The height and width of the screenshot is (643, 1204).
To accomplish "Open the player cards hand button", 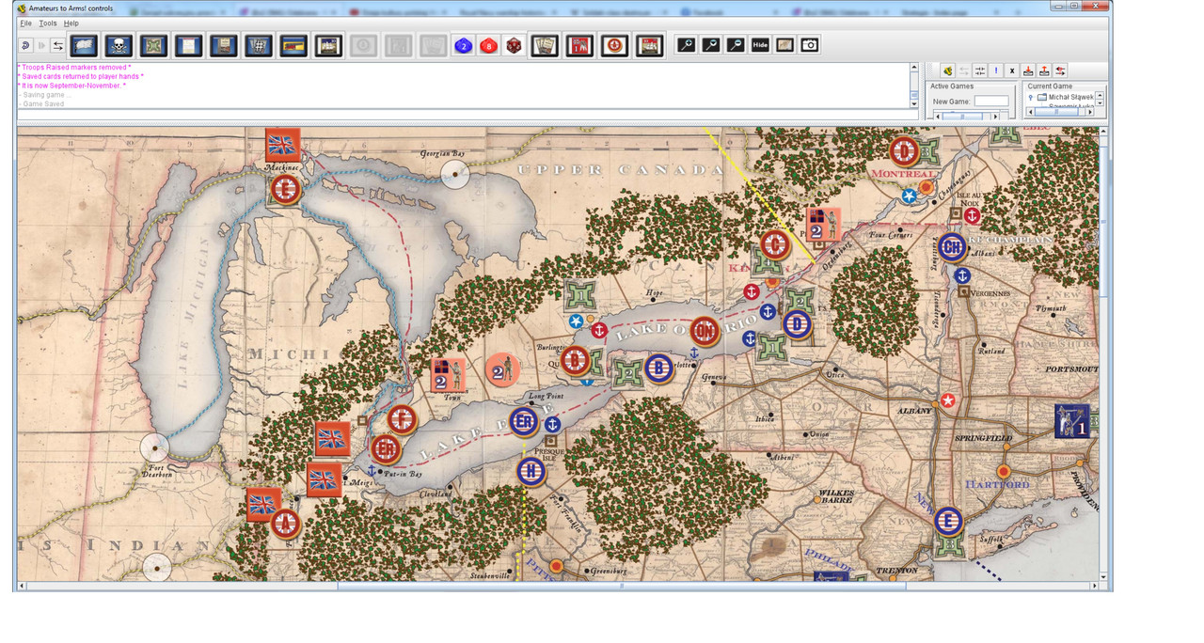I will 544,45.
